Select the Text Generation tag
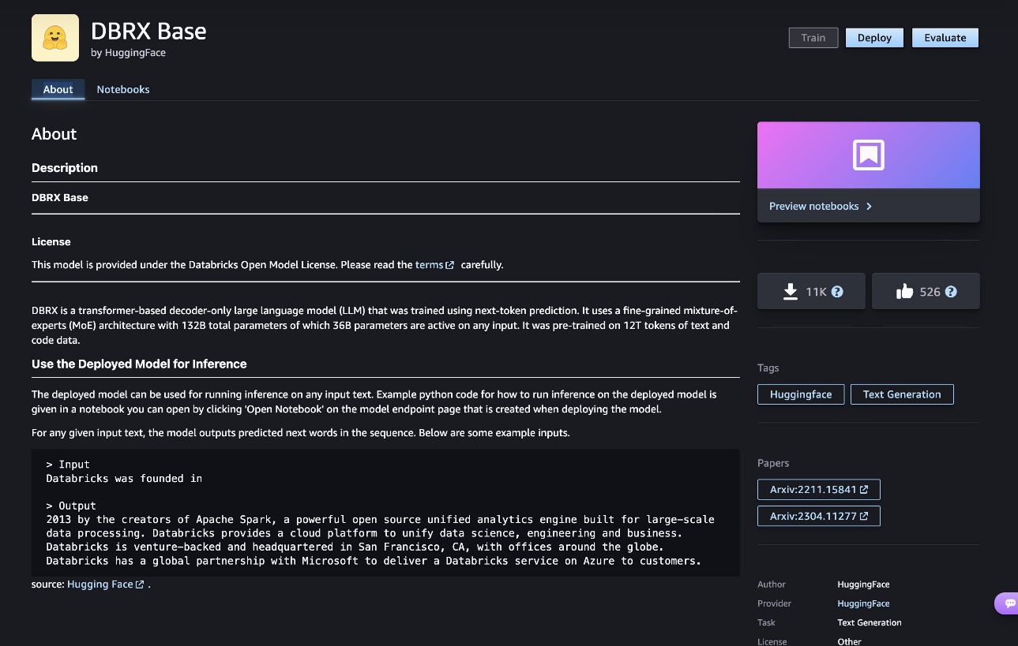The height and width of the screenshot is (646, 1018). [902, 394]
